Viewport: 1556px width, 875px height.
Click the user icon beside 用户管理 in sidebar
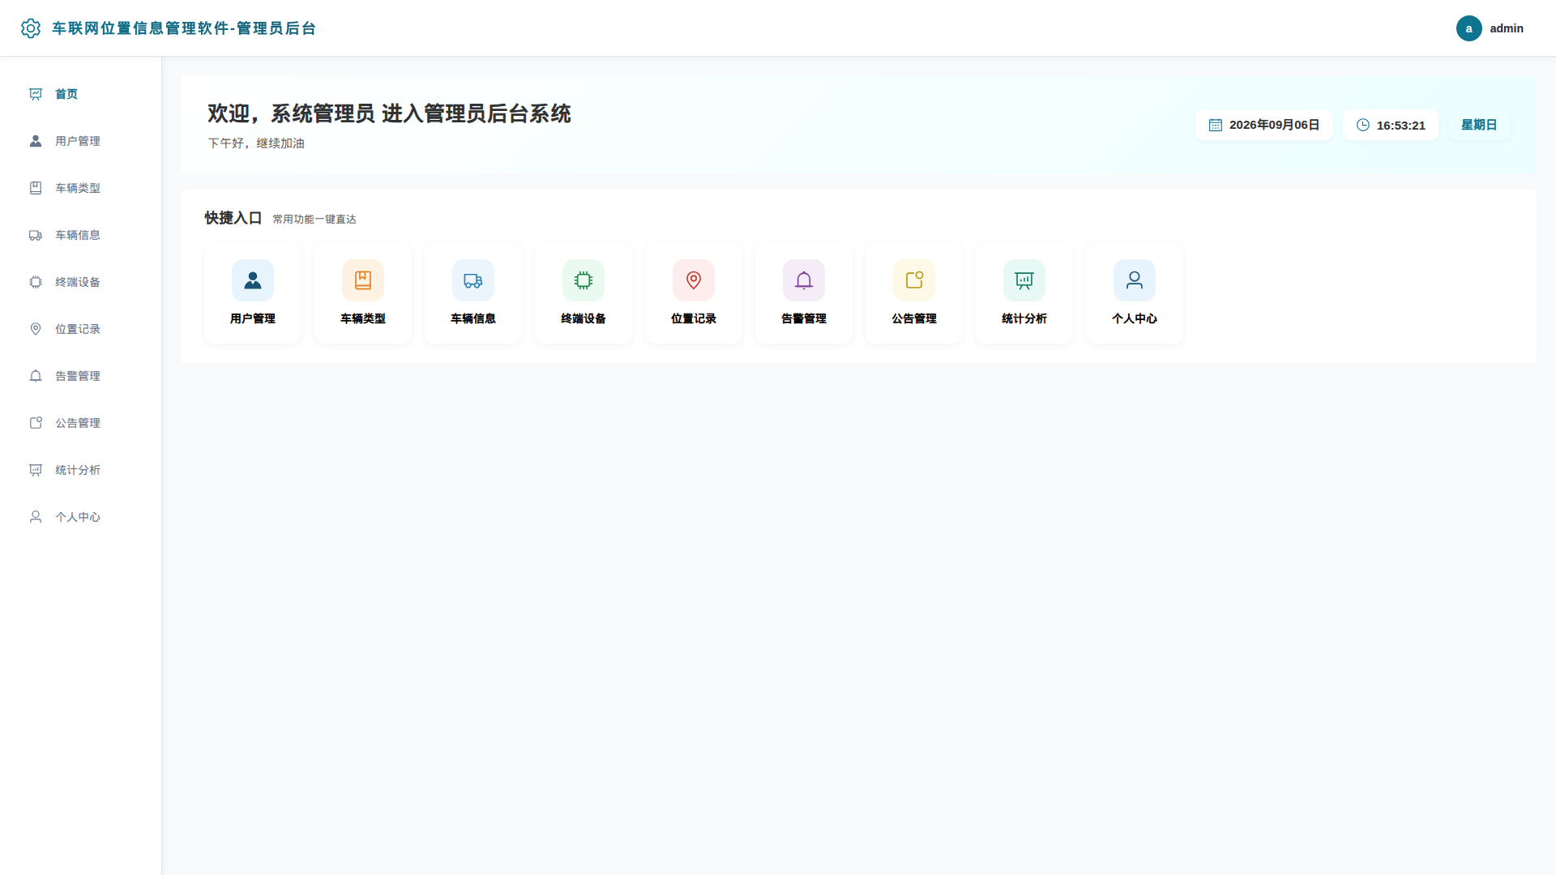(x=36, y=141)
